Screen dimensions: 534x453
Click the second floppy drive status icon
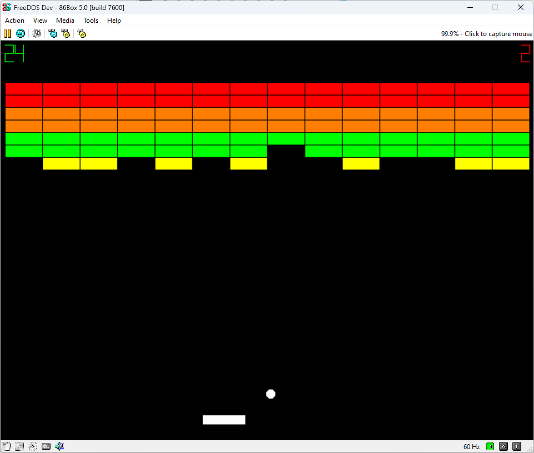click(19, 446)
